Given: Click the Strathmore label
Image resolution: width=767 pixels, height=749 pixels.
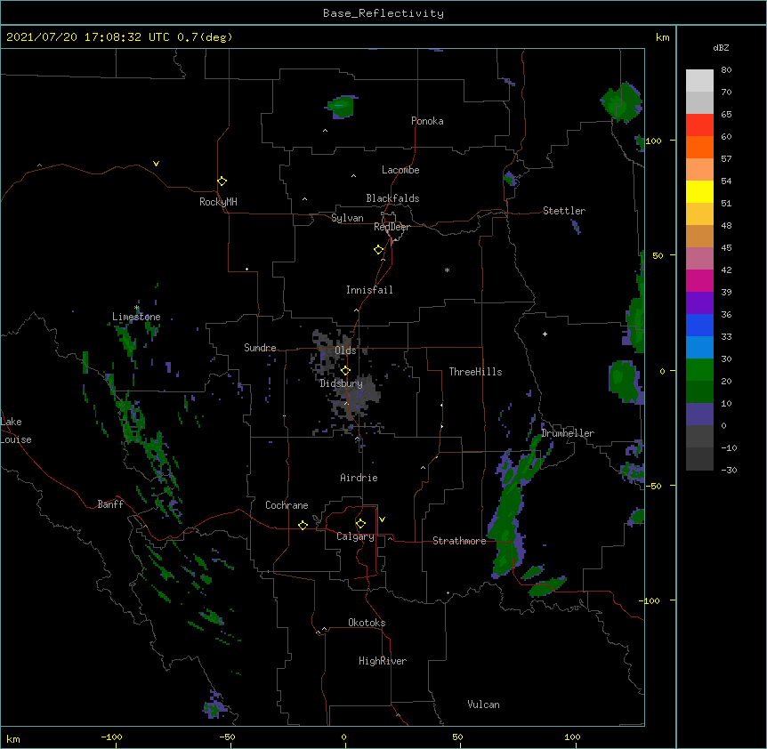Looking at the screenshot, I should (459, 541).
